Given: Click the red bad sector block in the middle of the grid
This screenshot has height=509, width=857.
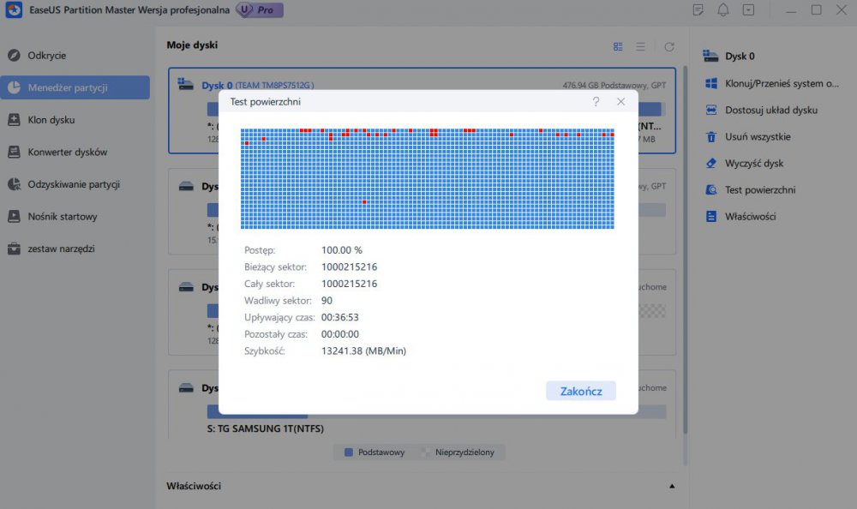Looking at the screenshot, I should pos(364,202).
